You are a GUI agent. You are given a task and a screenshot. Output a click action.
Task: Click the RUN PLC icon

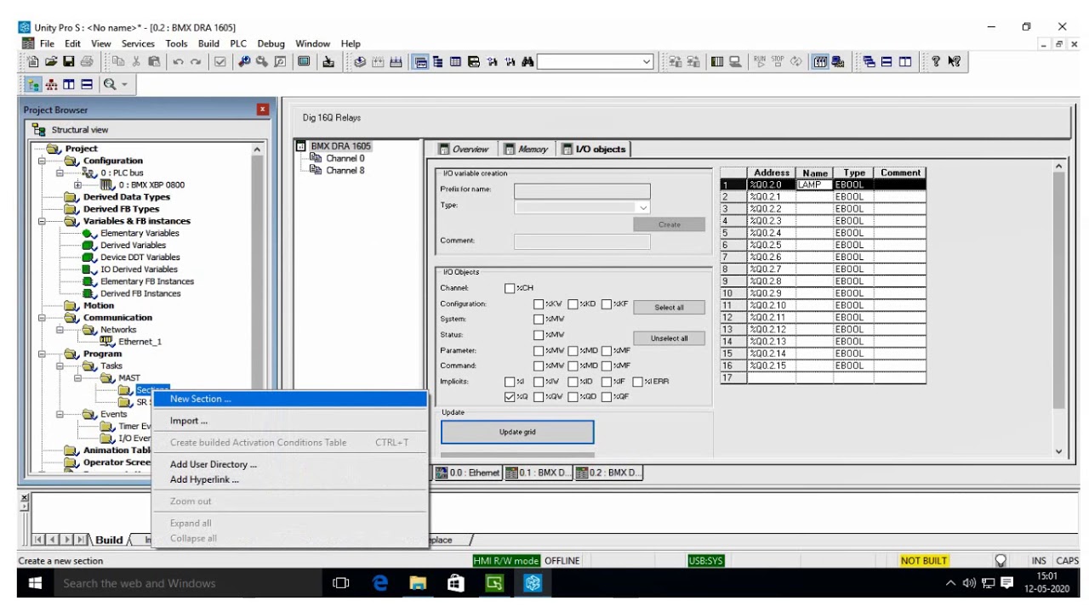point(759,61)
